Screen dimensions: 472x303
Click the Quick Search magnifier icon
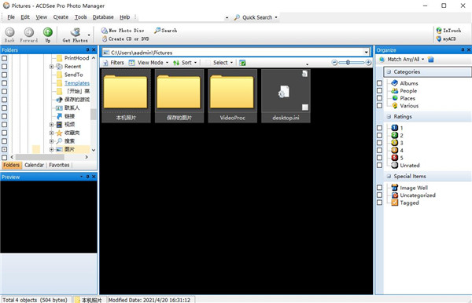point(238,17)
